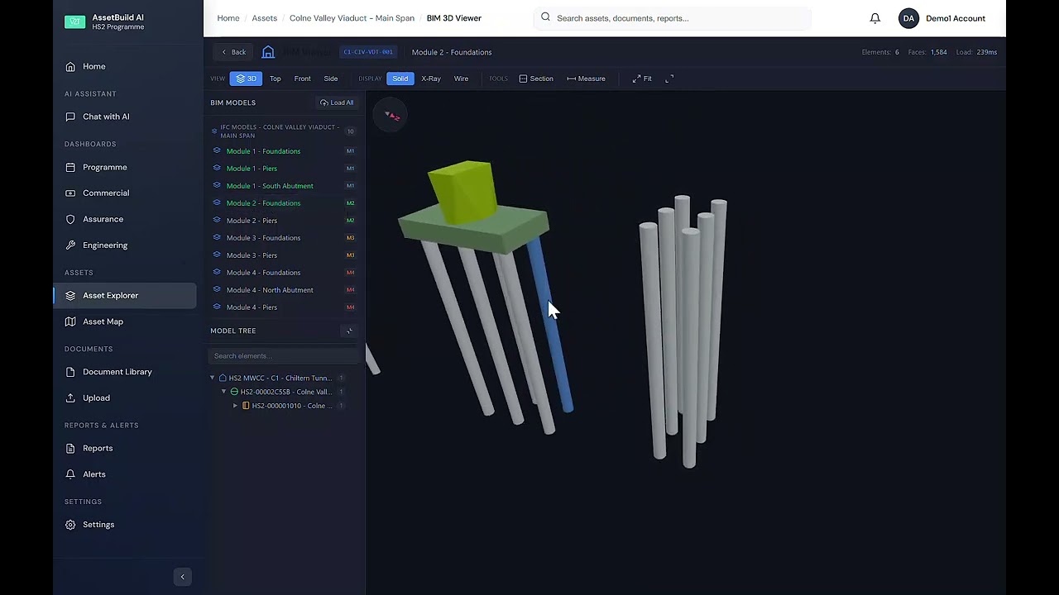Click the Chat with AI icon

coord(70,117)
